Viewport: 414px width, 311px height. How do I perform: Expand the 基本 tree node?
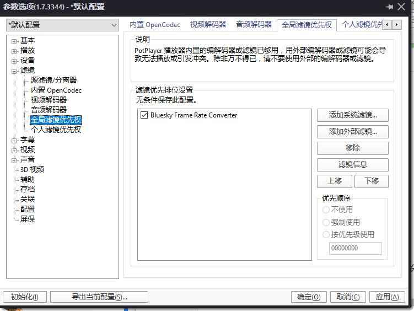coord(14,41)
